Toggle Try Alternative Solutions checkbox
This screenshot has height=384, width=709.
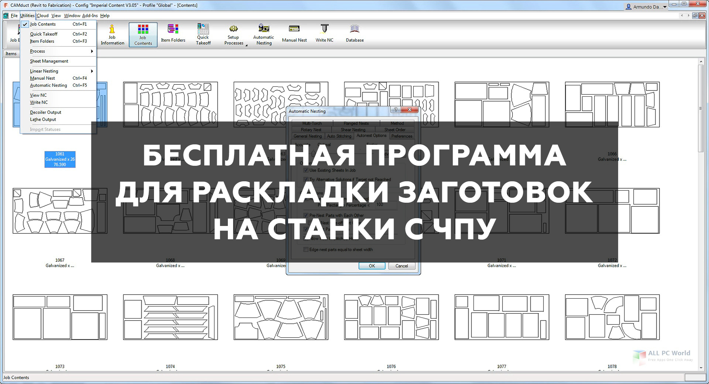pyautogui.click(x=306, y=179)
